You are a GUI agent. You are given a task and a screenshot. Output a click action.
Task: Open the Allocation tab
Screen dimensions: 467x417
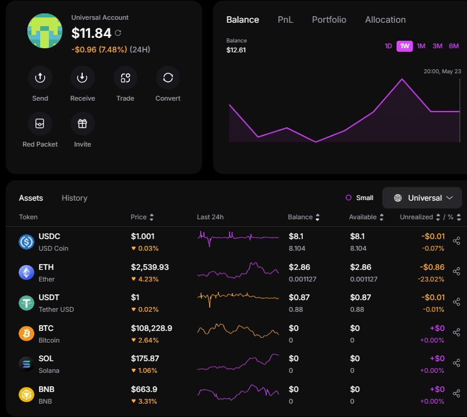click(x=385, y=20)
